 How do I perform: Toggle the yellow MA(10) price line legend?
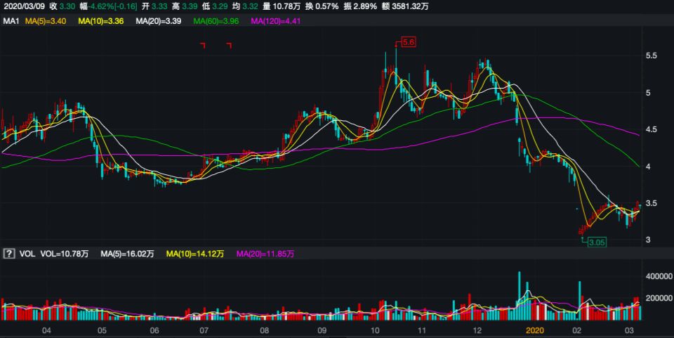click(x=101, y=21)
